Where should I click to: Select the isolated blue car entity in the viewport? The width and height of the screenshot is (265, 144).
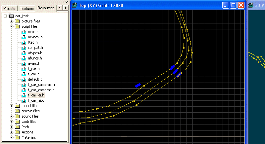click(x=138, y=85)
